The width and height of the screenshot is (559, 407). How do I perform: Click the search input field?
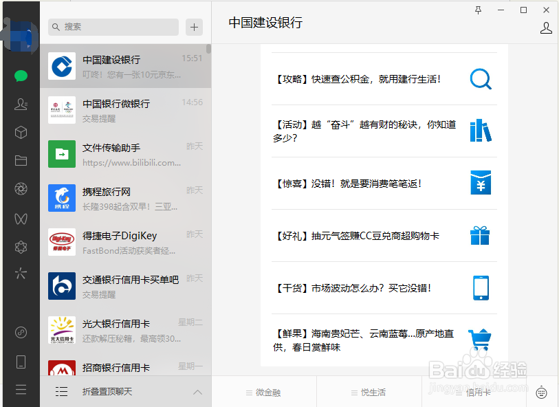tap(113, 27)
